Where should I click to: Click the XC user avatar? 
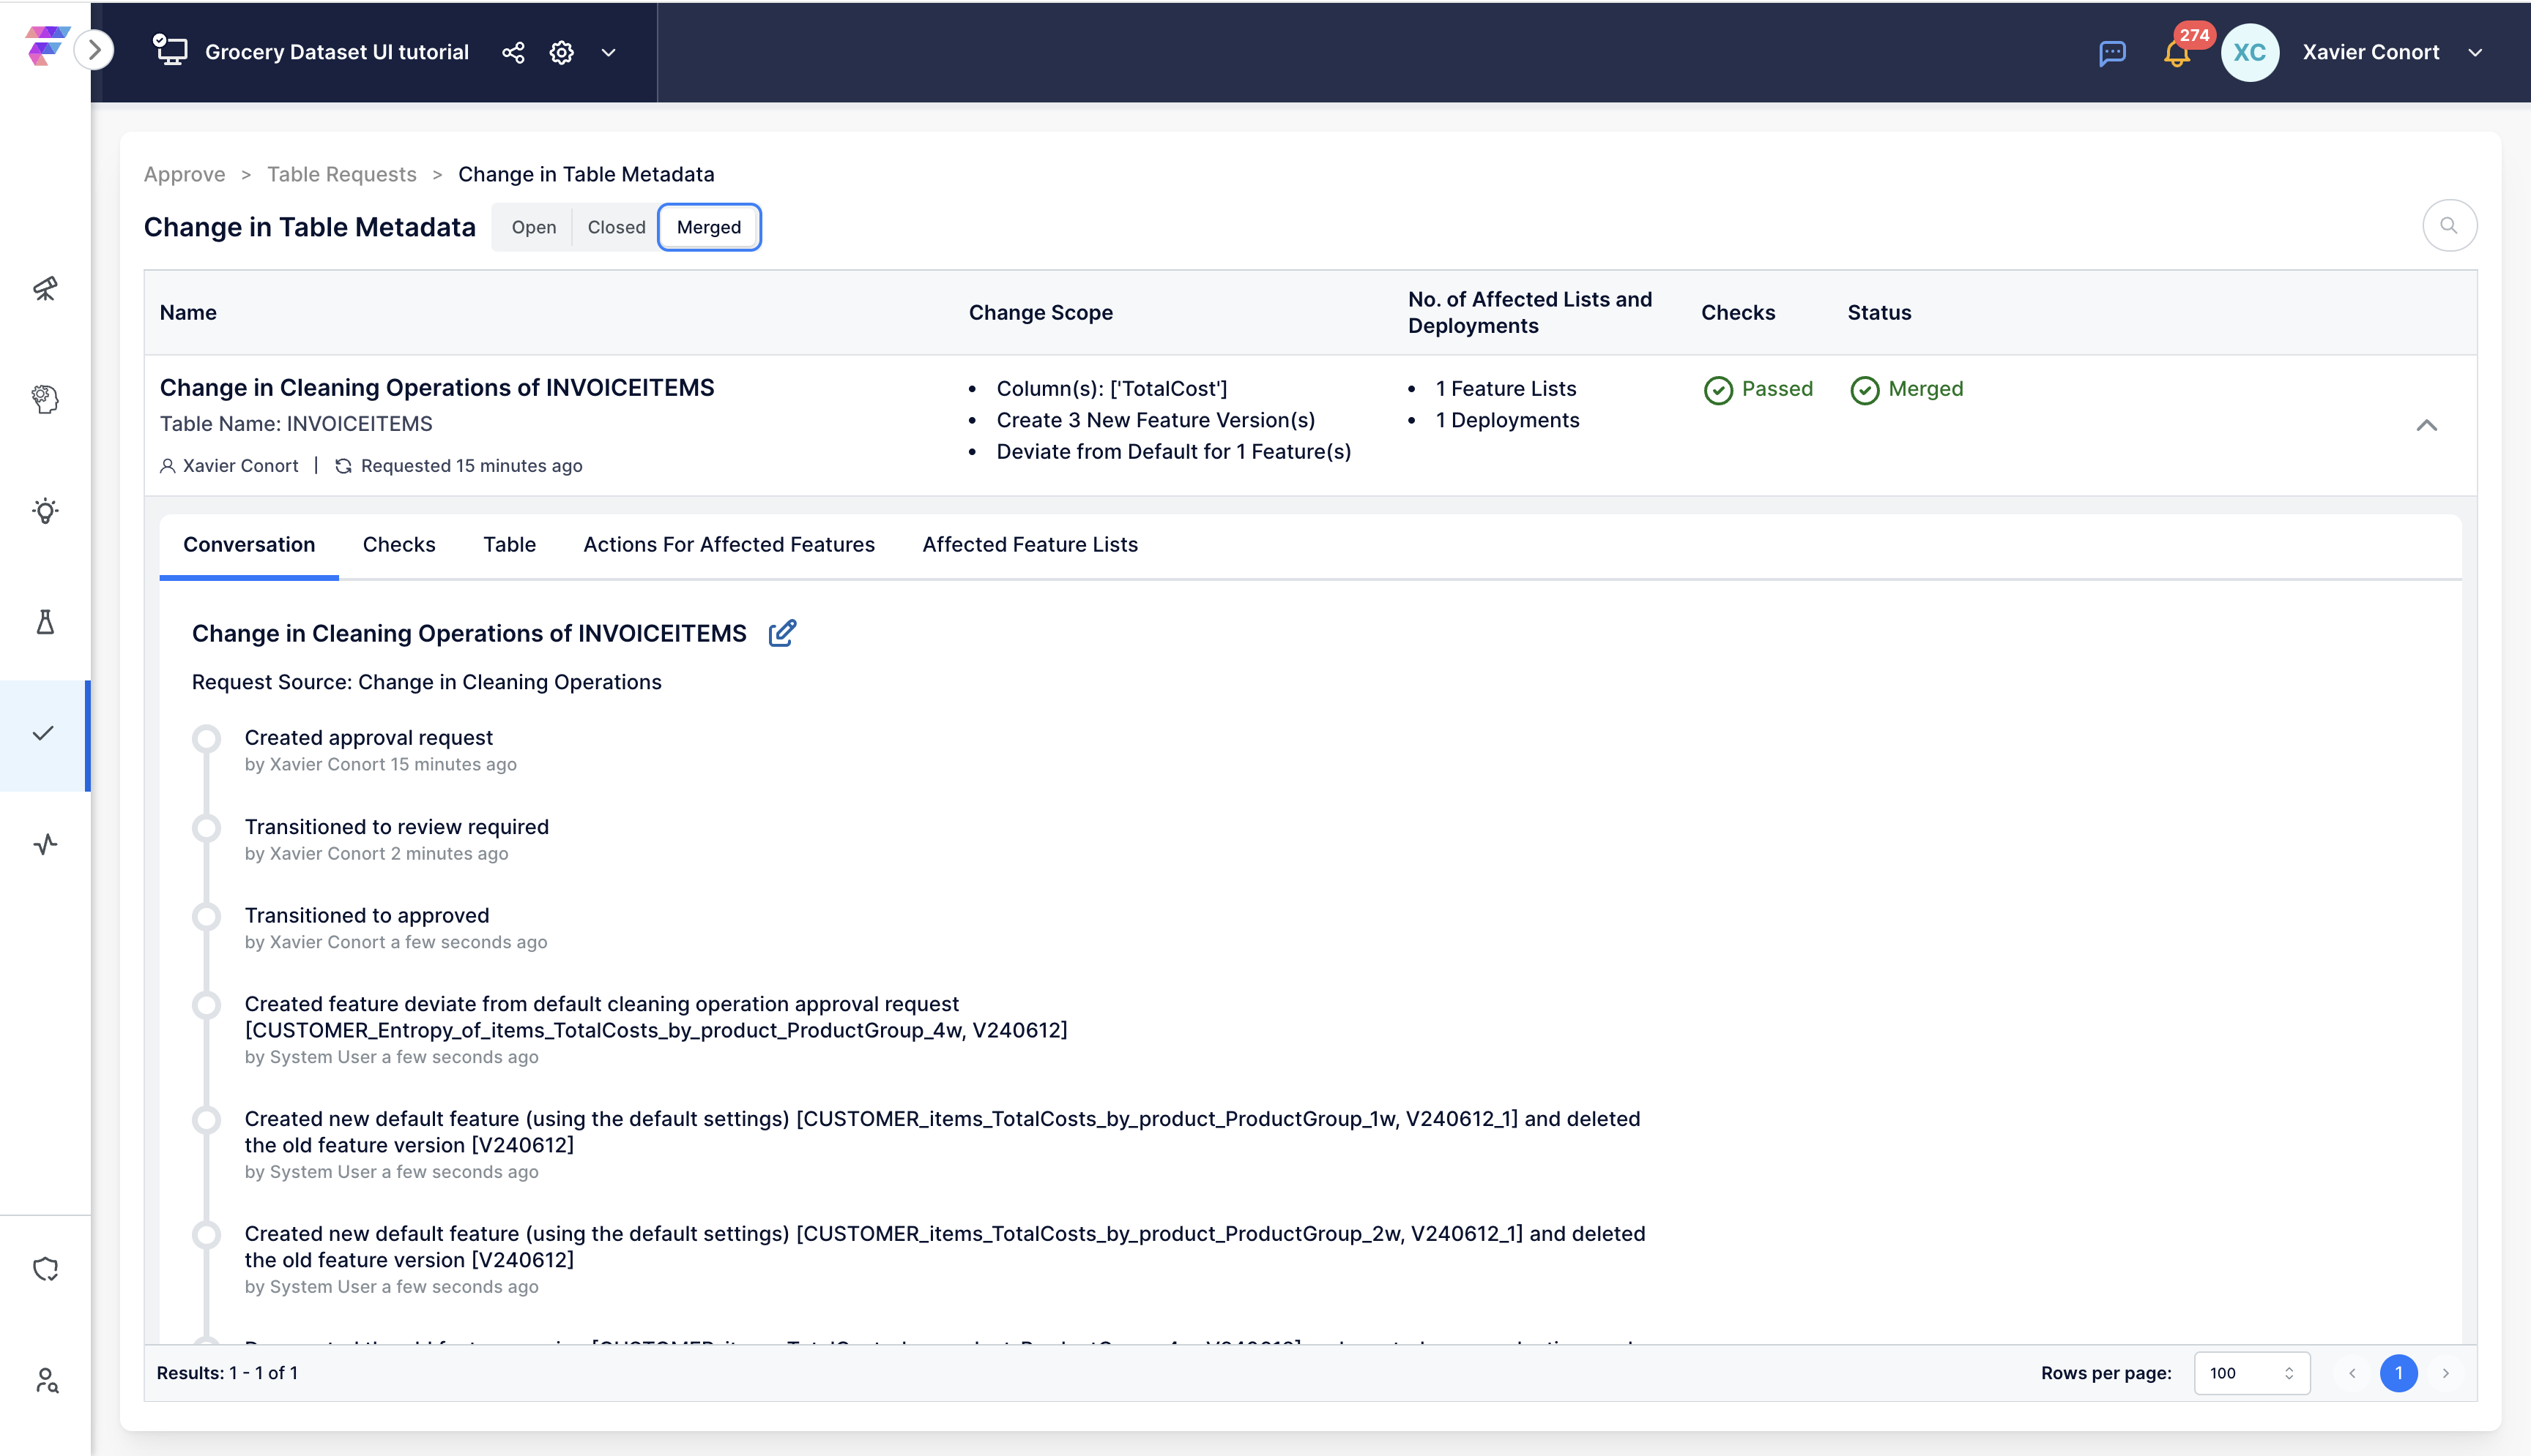point(2249,52)
